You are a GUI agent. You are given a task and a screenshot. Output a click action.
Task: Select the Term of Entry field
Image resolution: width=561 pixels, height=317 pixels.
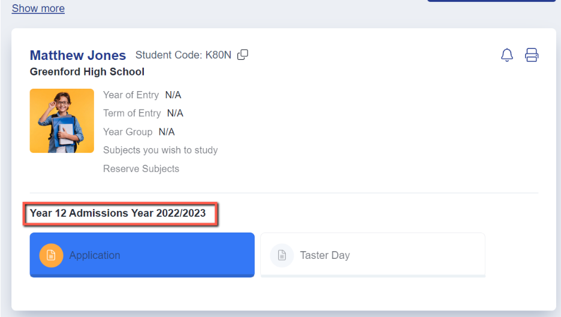(x=143, y=113)
